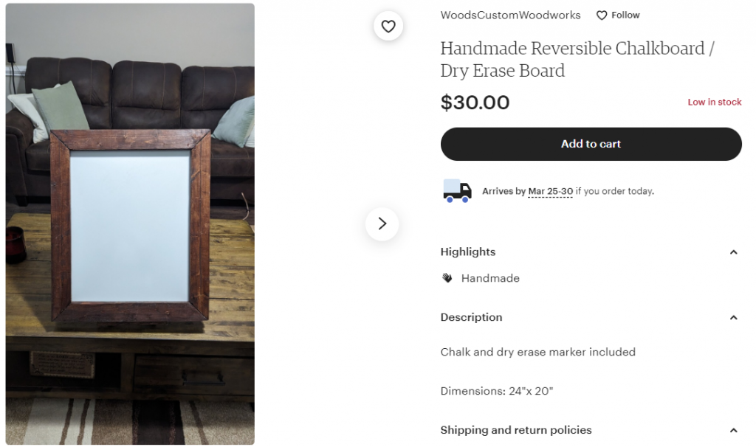Open the chalkboard product photo
This screenshot has width=756, height=447.
coord(127,223)
